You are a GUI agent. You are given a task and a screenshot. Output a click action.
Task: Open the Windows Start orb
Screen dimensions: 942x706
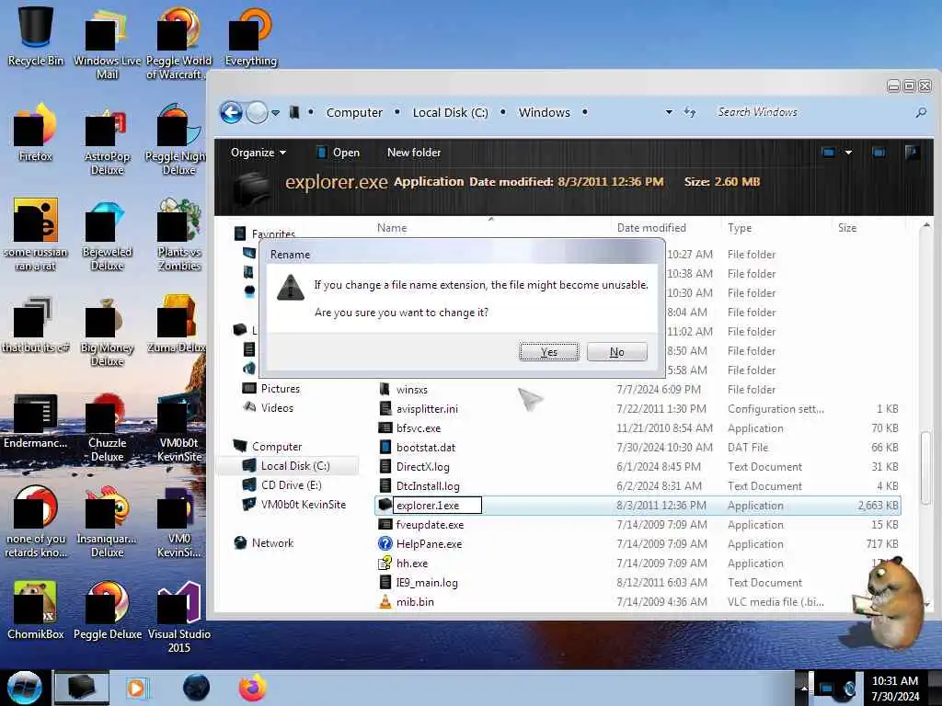tap(25, 688)
